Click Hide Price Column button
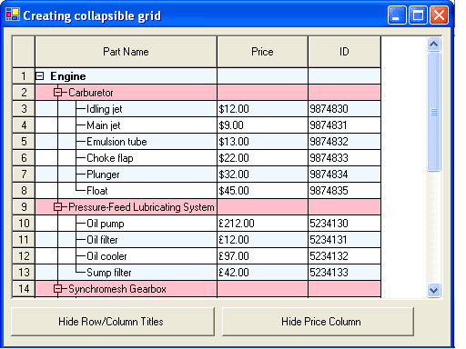466x349 pixels. pos(318,322)
